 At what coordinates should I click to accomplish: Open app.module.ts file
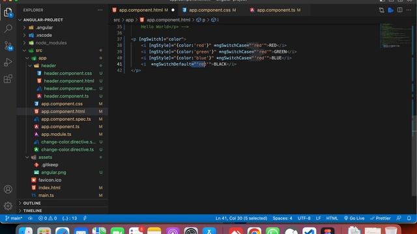pos(56,135)
